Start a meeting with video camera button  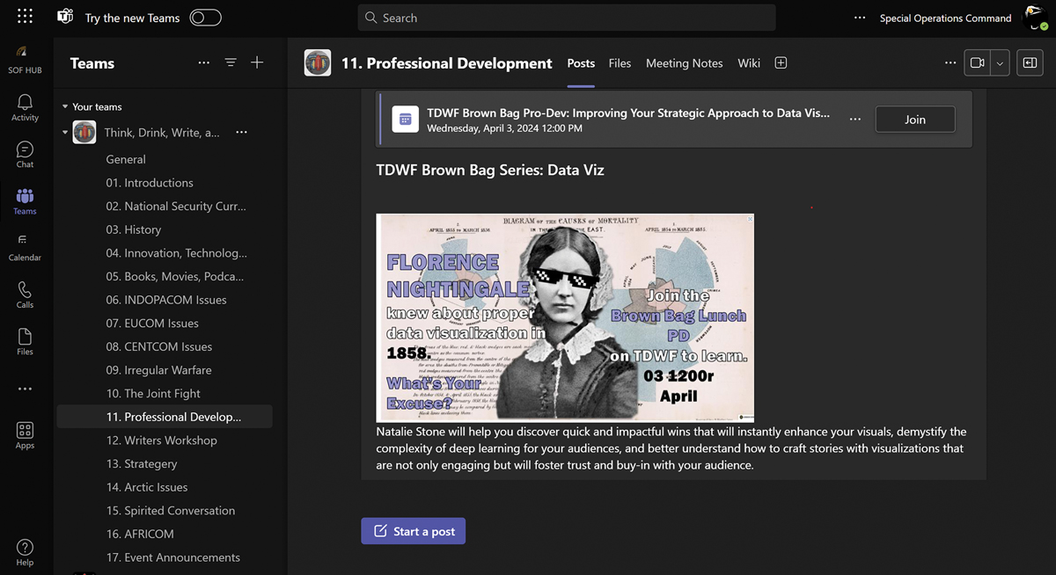click(x=978, y=62)
